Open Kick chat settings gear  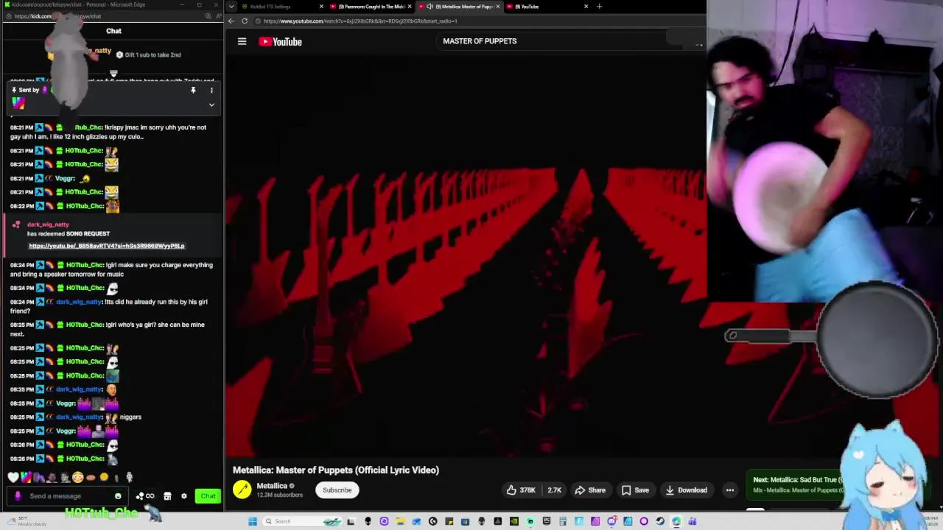coord(184,496)
